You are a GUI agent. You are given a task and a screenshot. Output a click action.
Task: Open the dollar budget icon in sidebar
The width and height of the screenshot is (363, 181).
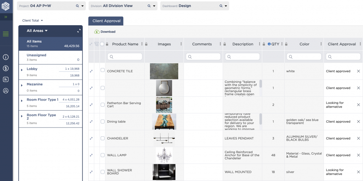tap(6, 68)
